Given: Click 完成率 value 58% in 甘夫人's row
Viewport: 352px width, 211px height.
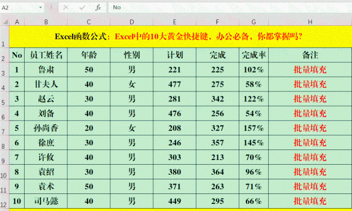Looking at the screenshot, I should [x=253, y=84].
